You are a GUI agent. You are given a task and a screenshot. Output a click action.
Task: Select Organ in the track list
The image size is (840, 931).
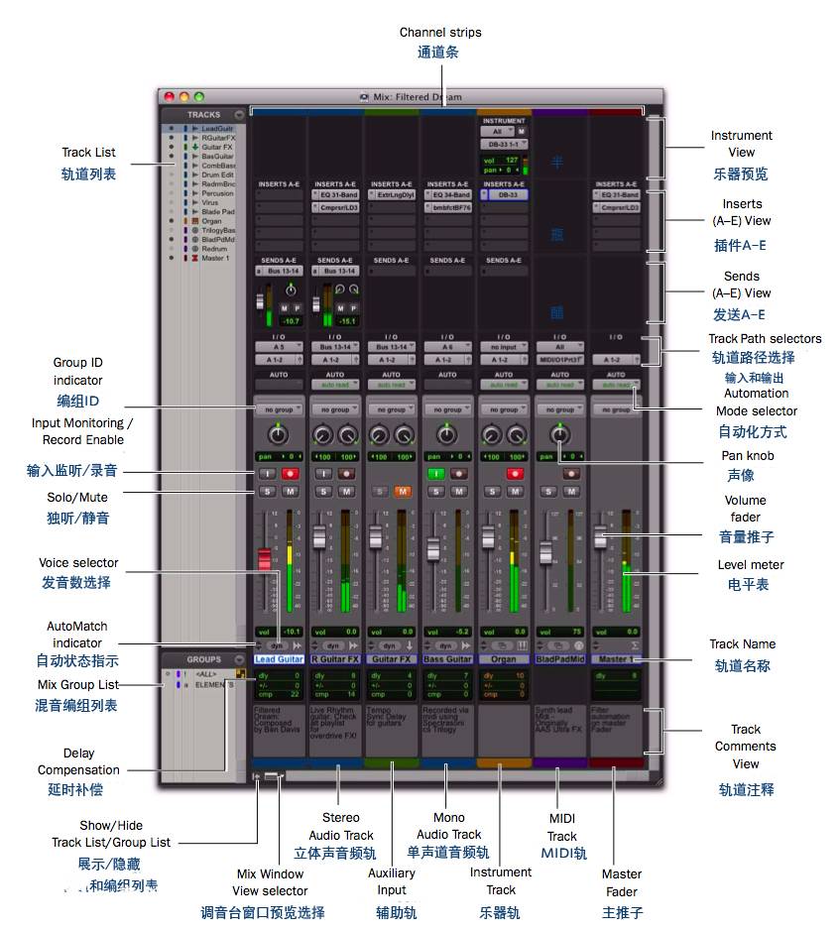tap(211, 221)
